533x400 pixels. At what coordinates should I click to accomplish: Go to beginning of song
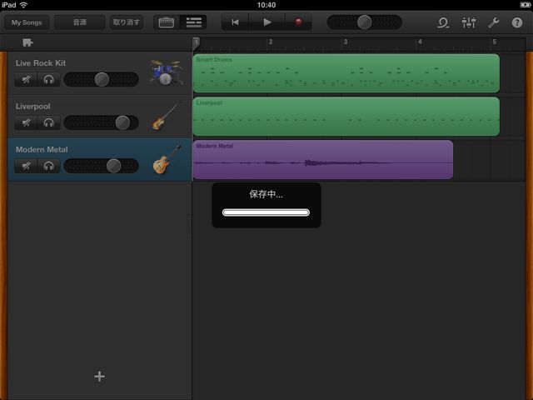pyautogui.click(x=235, y=22)
